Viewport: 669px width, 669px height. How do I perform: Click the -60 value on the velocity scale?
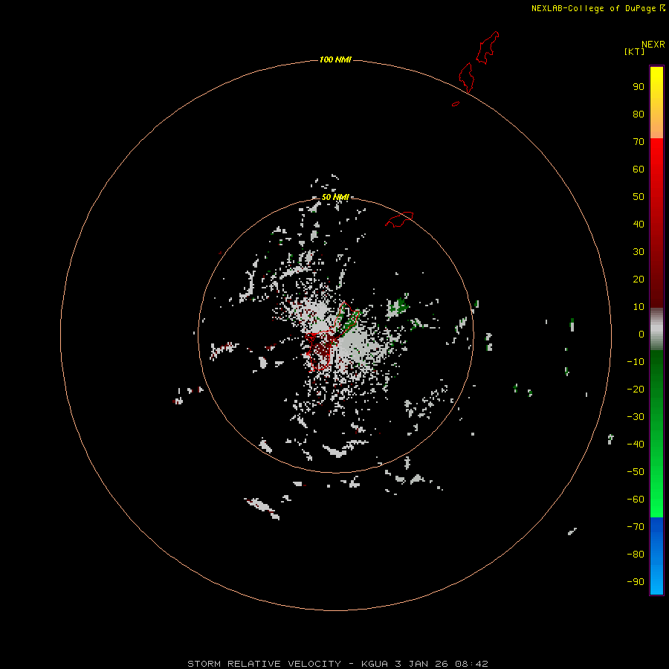(636, 500)
